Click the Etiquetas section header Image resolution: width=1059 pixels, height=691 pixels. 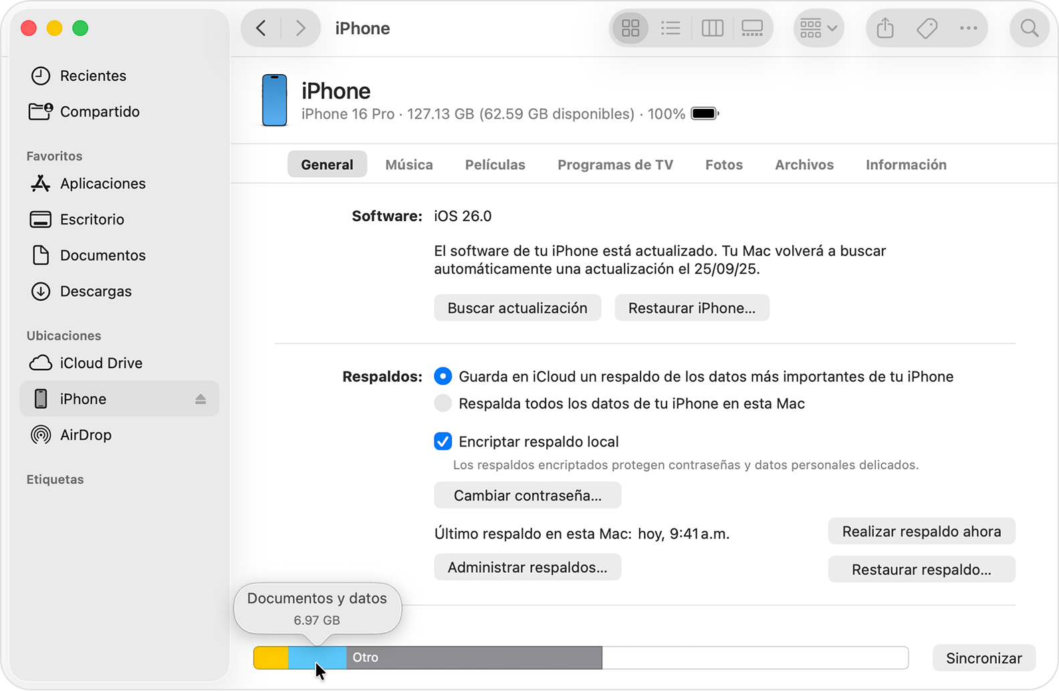click(55, 479)
